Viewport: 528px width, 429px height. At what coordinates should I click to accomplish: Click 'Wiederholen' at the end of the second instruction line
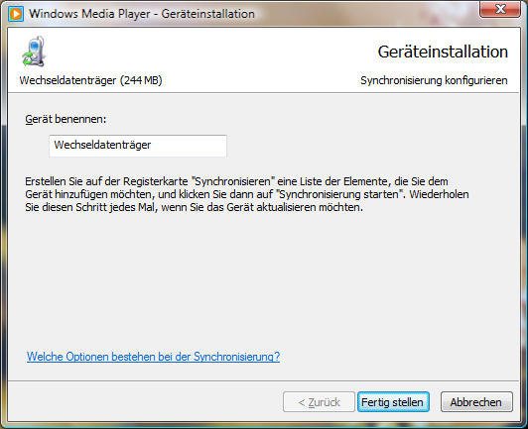tap(439, 194)
